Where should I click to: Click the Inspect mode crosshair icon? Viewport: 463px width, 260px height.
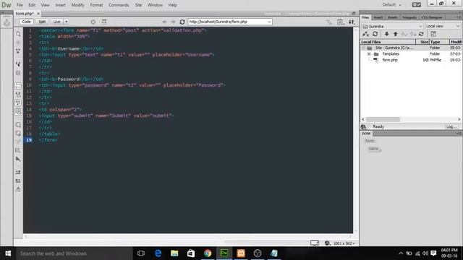[93, 22]
